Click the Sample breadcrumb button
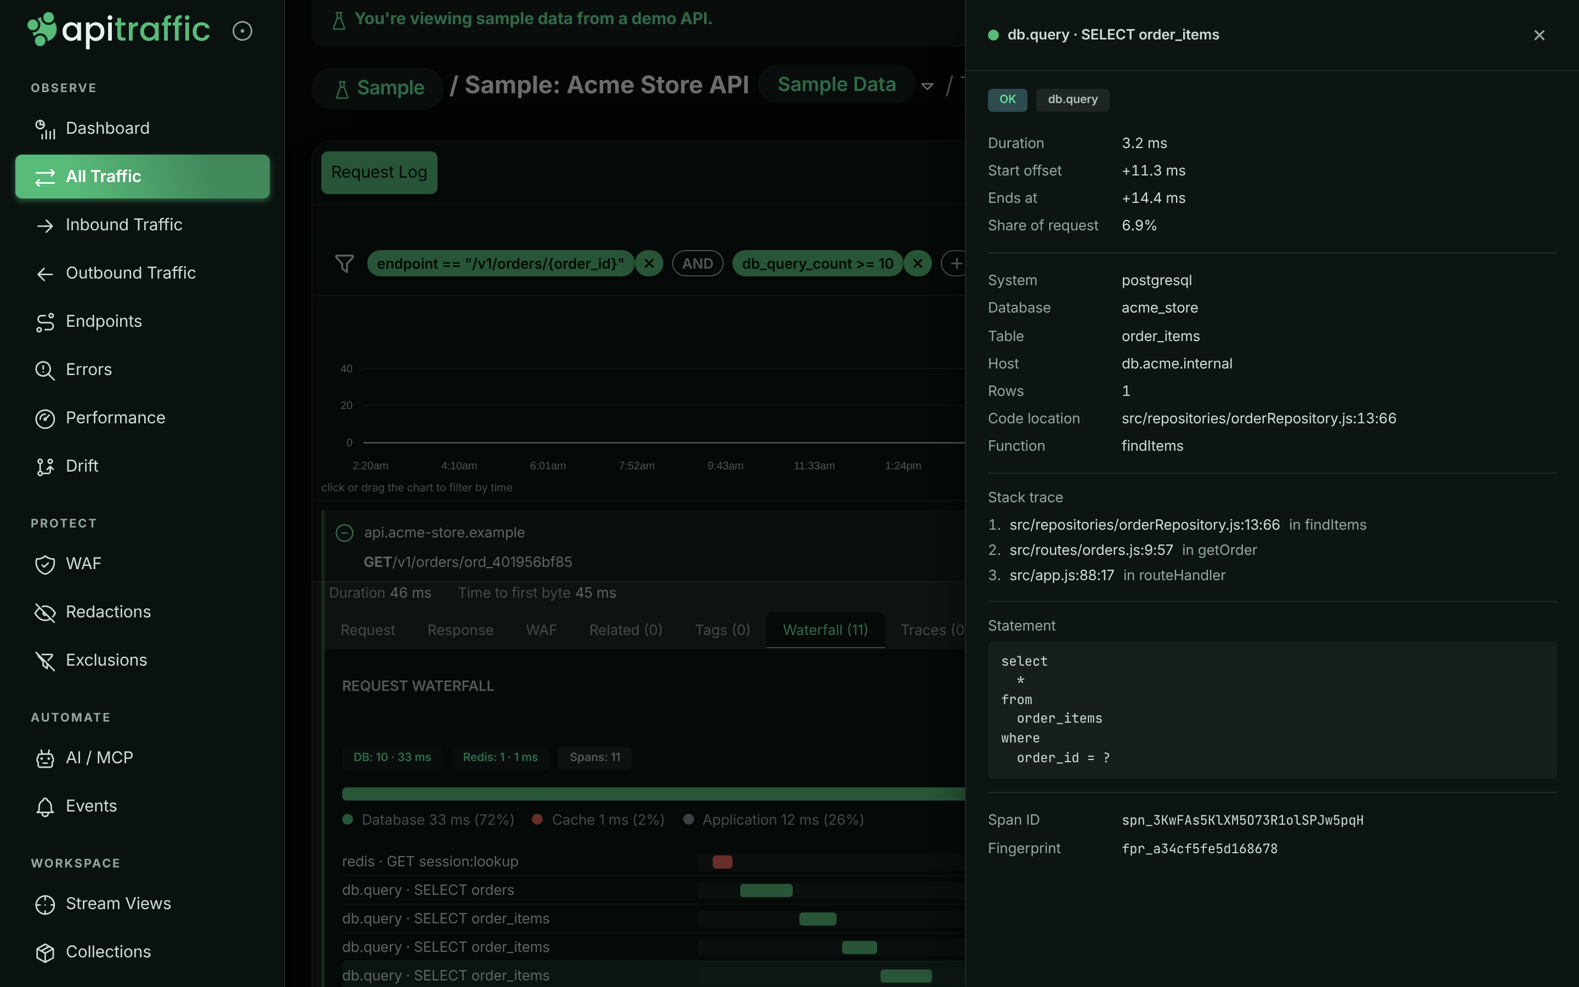This screenshot has width=1579, height=987. tap(378, 88)
